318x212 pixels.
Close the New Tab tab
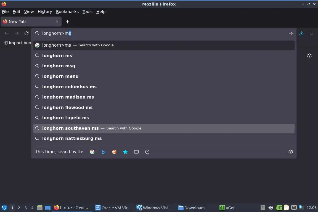pos(57,22)
